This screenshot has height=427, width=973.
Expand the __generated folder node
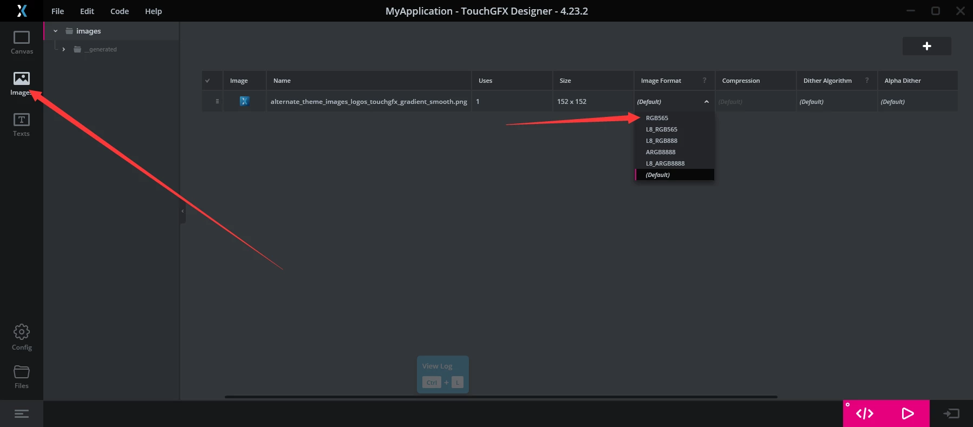(x=64, y=49)
